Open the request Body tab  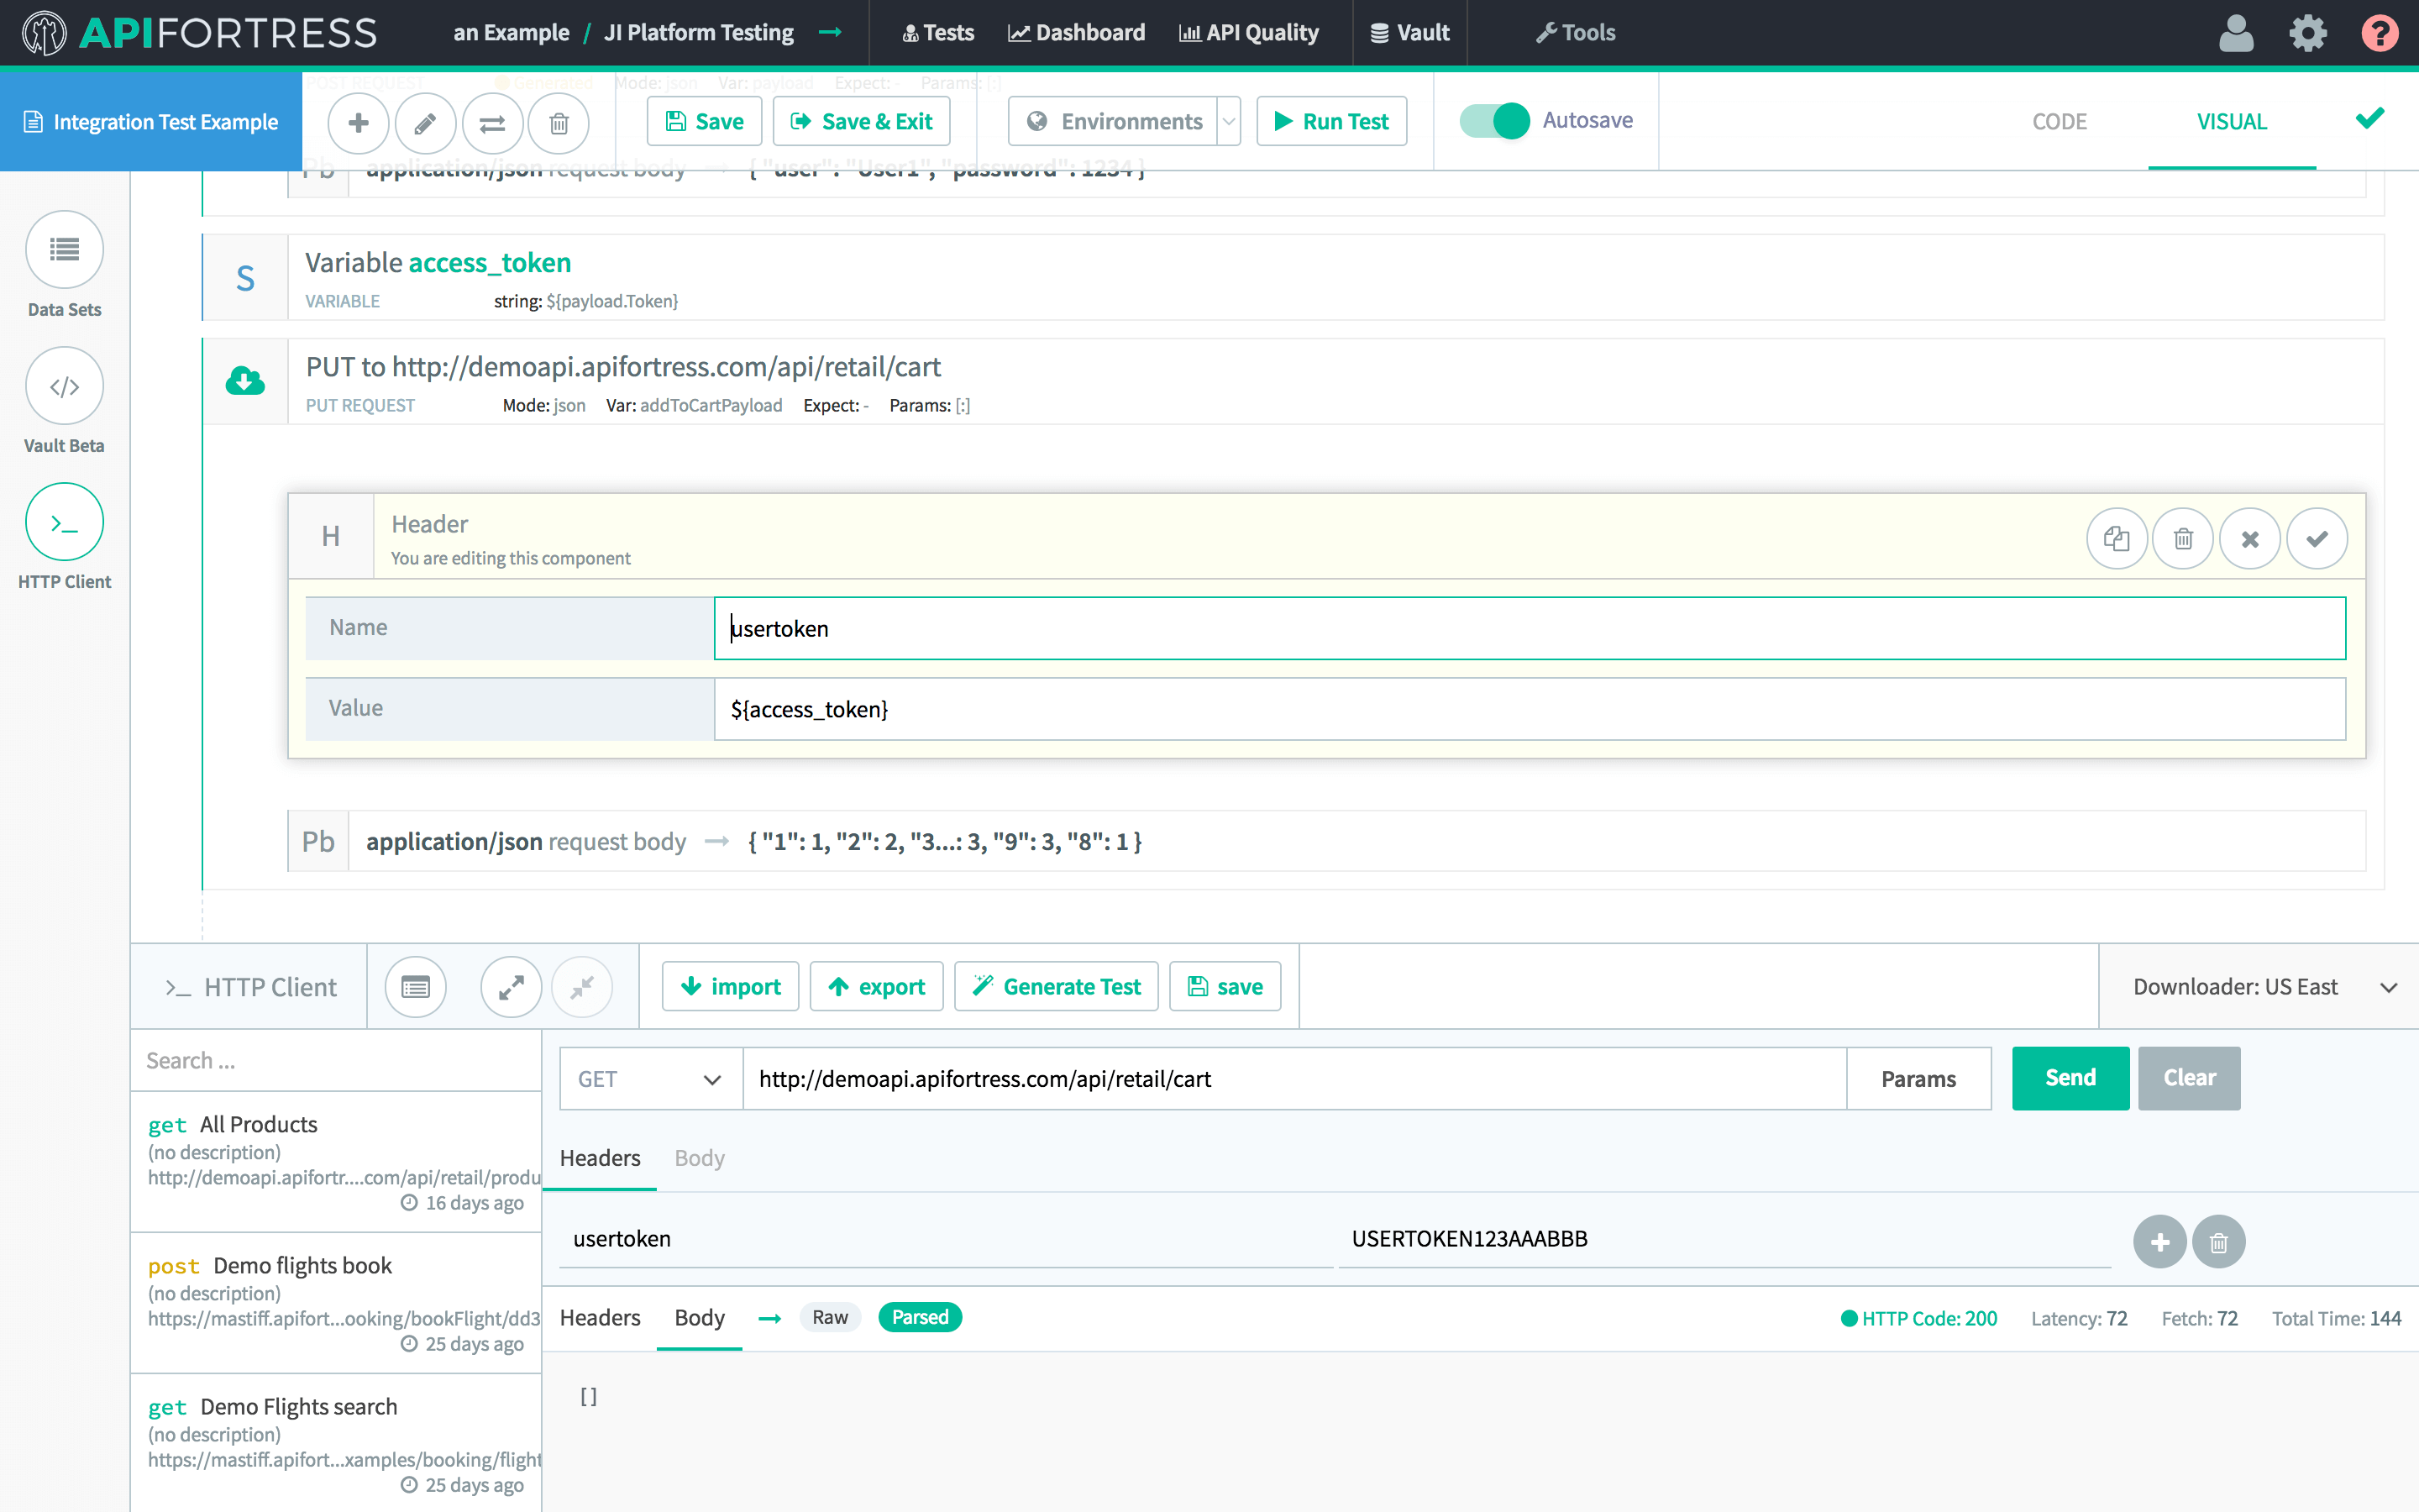point(699,1158)
